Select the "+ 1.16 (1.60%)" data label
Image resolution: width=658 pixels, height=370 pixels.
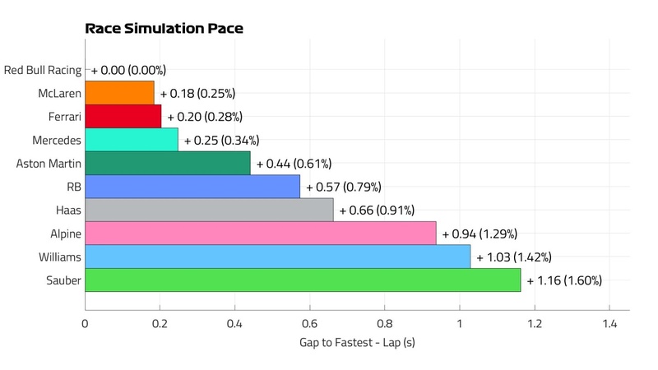click(x=564, y=280)
